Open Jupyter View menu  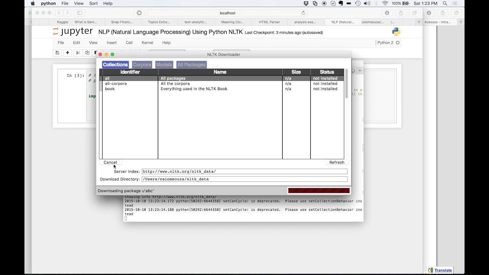[x=93, y=43]
